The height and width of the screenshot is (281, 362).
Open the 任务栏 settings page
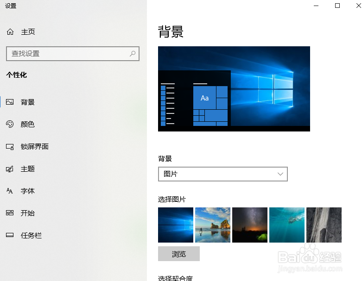pos(31,235)
